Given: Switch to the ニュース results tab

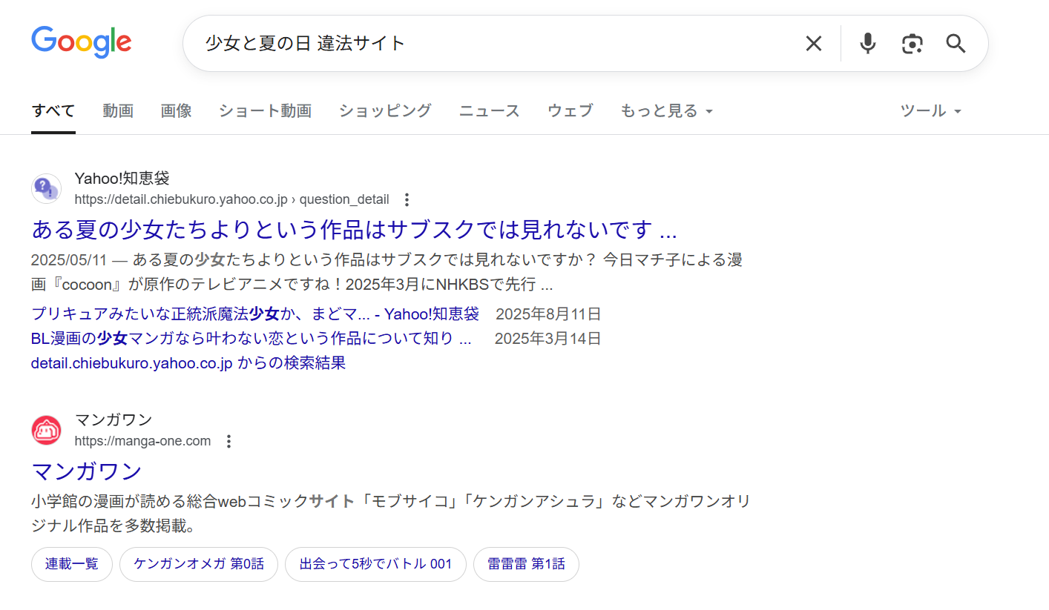Looking at the screenshot, I should pos(489,110).
